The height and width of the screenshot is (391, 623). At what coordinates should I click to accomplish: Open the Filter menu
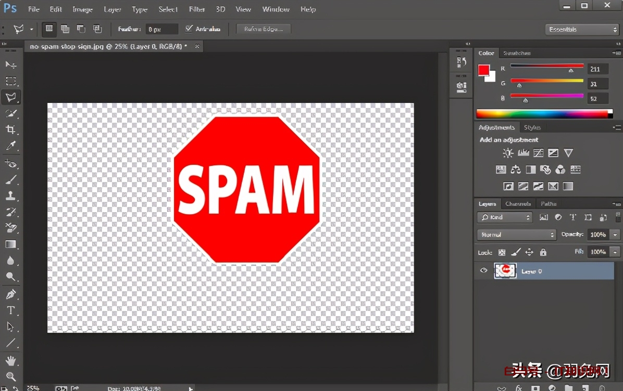197,9
